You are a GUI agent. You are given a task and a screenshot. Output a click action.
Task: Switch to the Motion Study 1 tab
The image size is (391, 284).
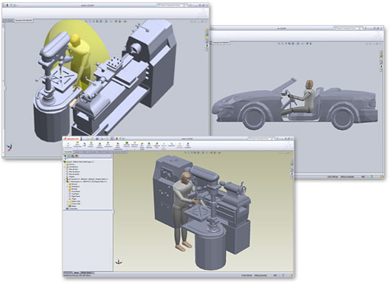pos(86,273)
